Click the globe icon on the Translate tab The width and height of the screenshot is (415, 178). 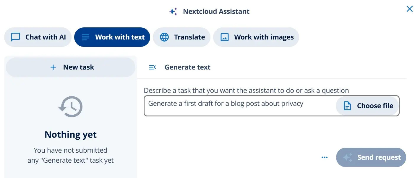pos(165,37)
